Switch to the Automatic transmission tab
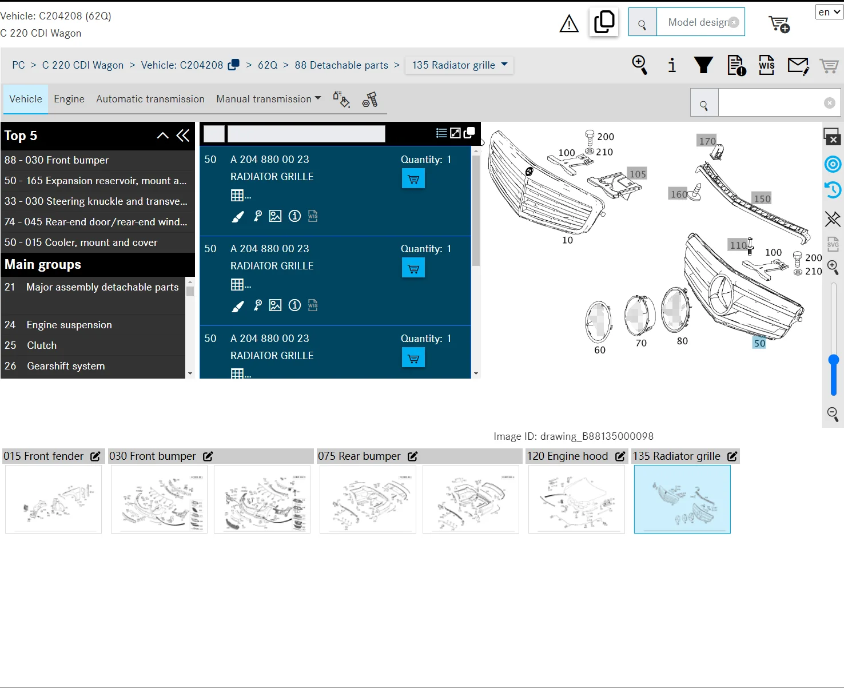Image resolution: width=844 pixels, height=688 pixels. point(150,99)
